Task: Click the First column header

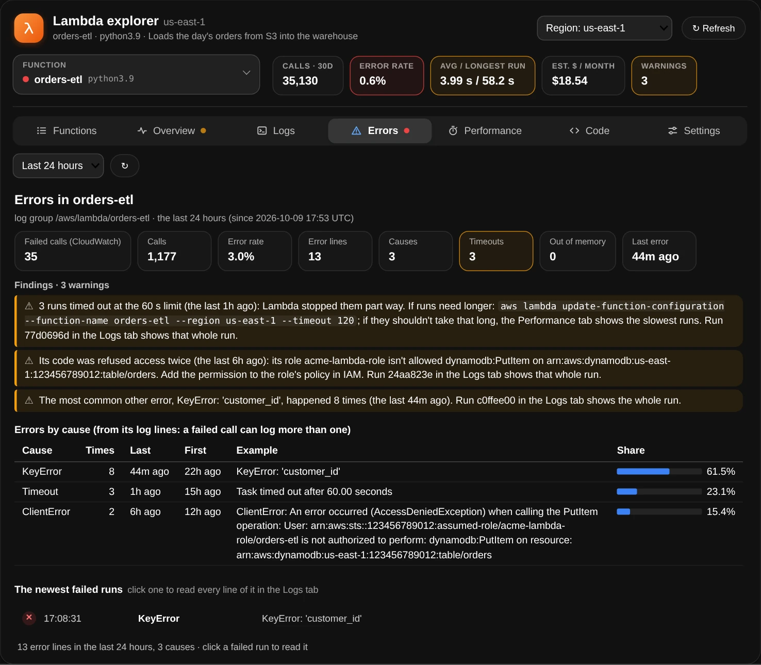Action: 195,451
